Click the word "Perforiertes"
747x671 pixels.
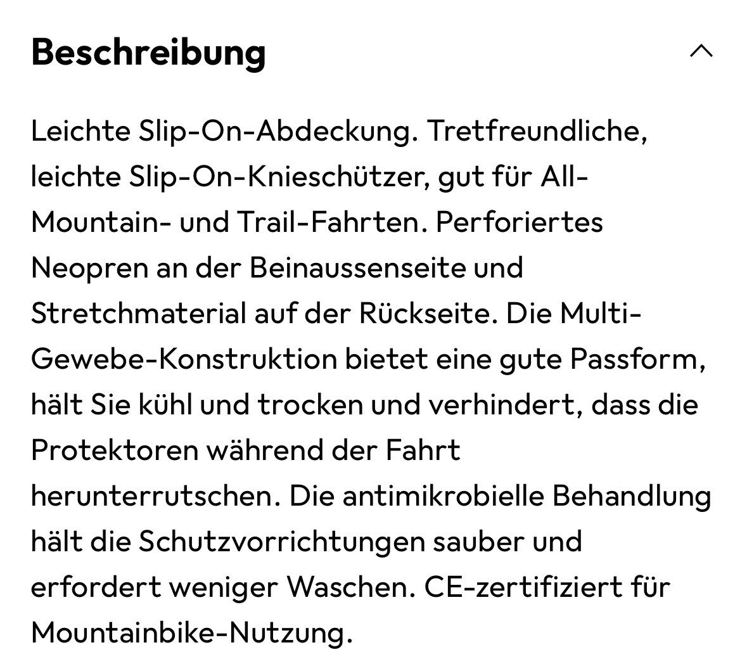519,222
